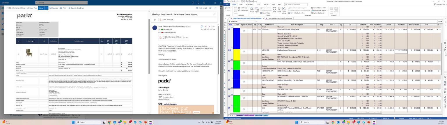The height and width of the screenshot is (125, 447).
Task: Click the Assign tool in Editing group
Action: click(252, 10)
